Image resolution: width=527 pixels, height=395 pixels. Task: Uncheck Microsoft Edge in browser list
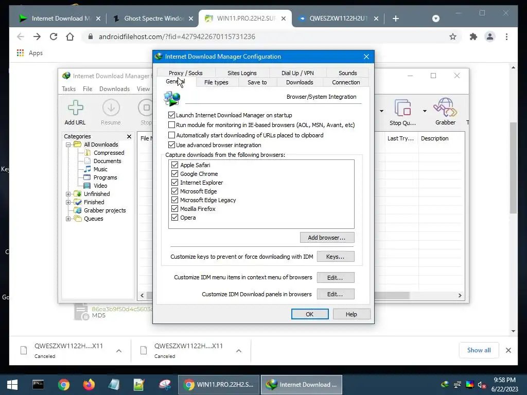click(x=175, y=191)
